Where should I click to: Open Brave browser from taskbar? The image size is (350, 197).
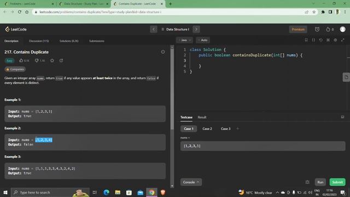pyautogui.click(x=163, y=192)
